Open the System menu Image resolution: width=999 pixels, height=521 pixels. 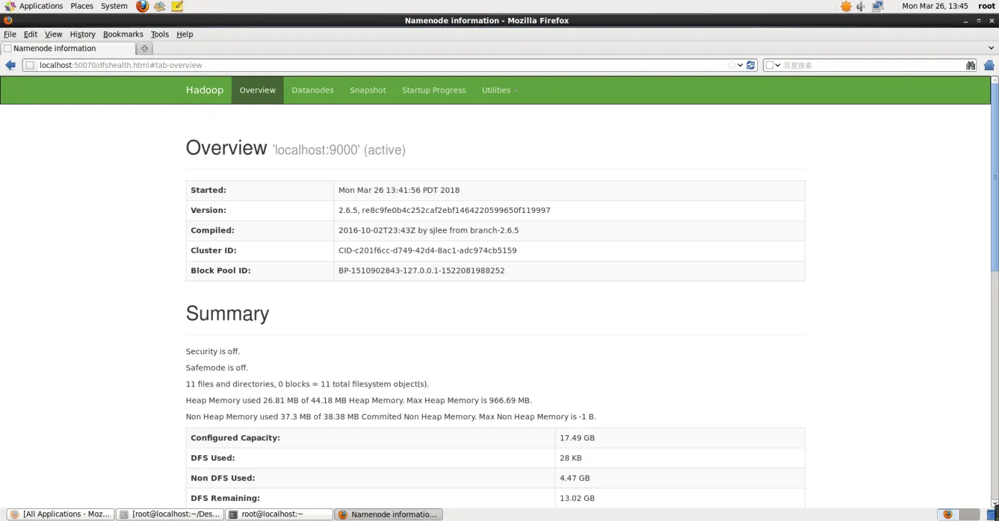[114, 6]
